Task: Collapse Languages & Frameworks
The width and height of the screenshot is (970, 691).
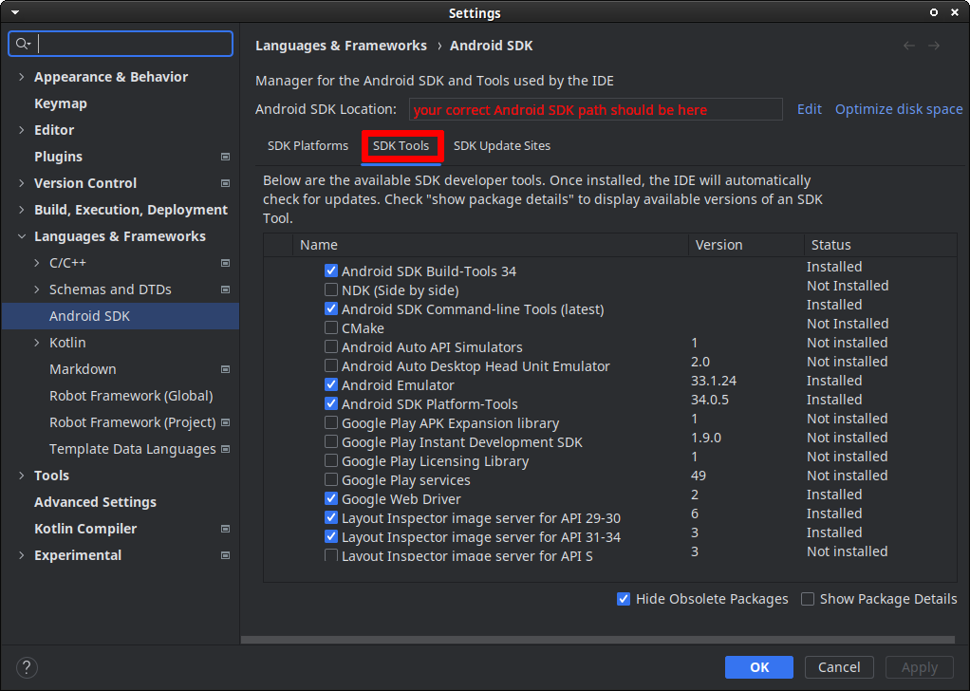Action: coord(22,236)
